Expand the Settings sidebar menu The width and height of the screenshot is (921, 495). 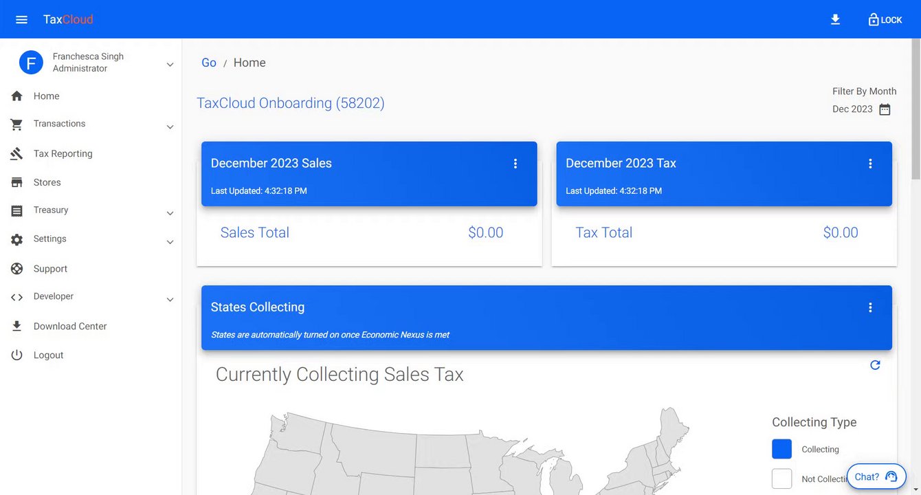(170, 242)
